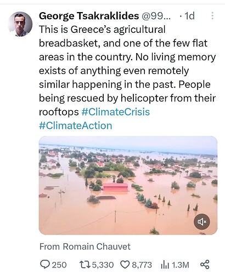
Task: Open the #ClimateCrisis hashtag
Action: (116, 112)
